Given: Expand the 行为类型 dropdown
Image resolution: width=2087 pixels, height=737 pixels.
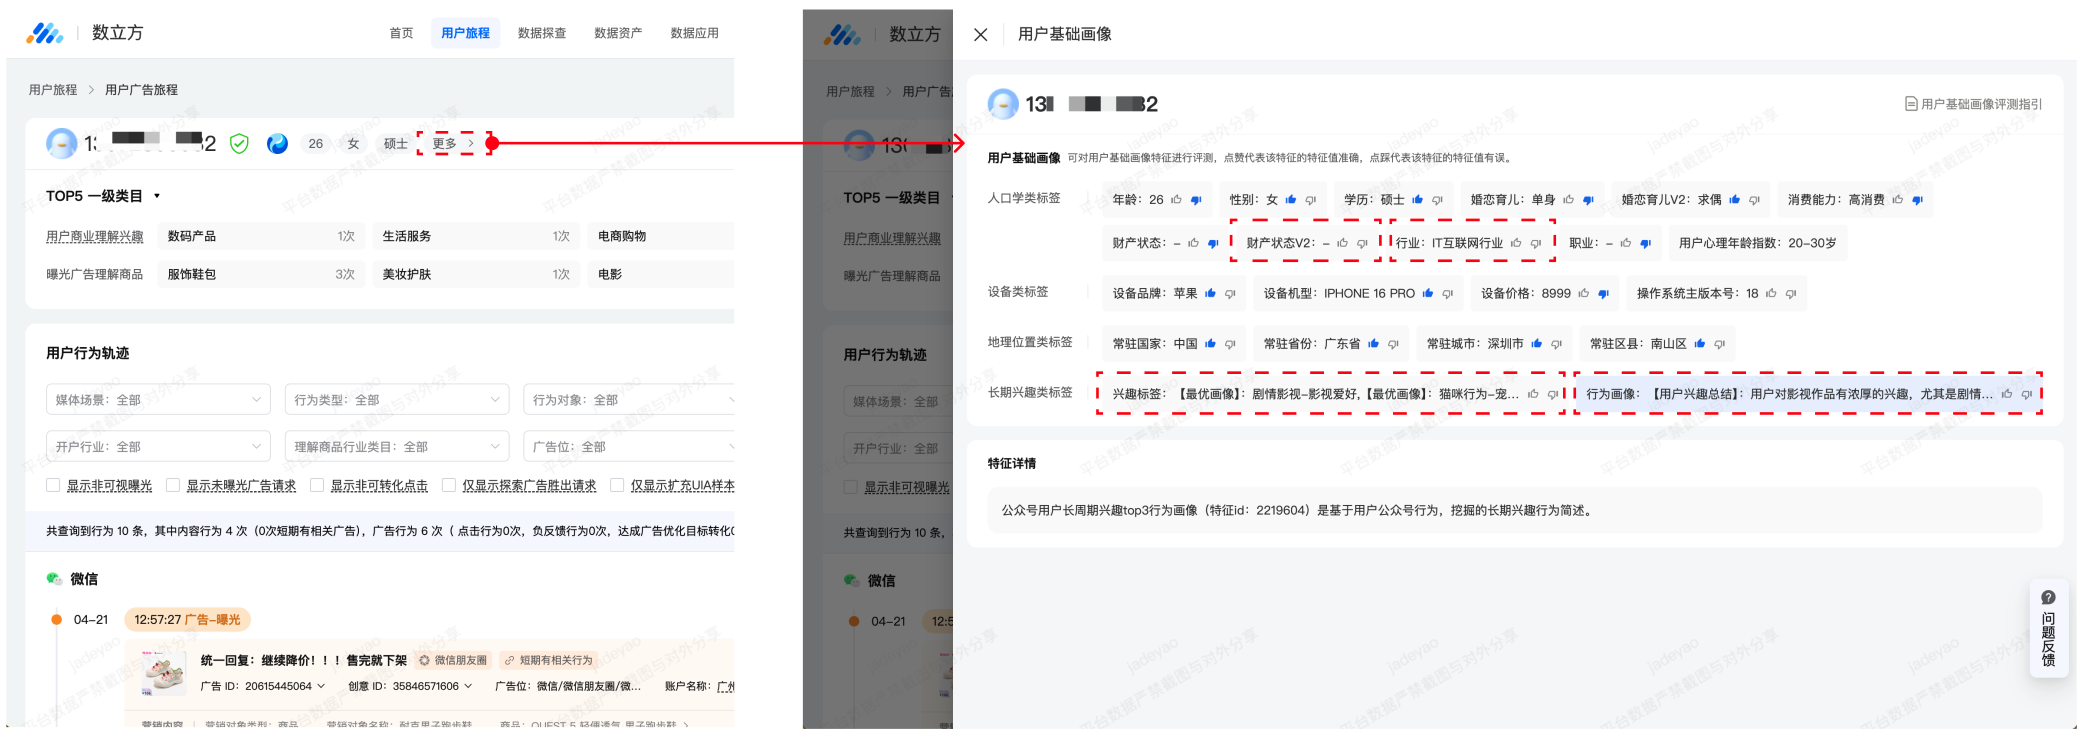Looking at the screenshot, I should click(396, 400).
